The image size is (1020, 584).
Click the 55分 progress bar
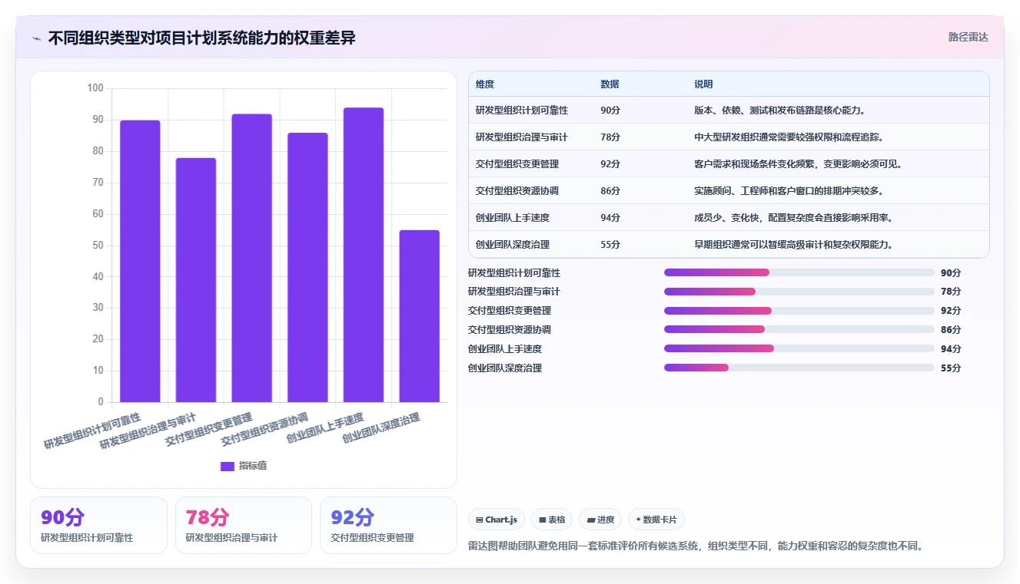799,368
